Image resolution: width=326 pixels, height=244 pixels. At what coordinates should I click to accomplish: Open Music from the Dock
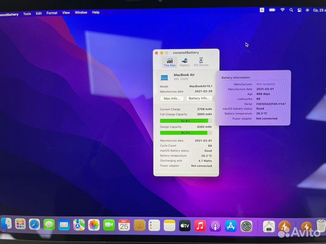pos(200,226)
